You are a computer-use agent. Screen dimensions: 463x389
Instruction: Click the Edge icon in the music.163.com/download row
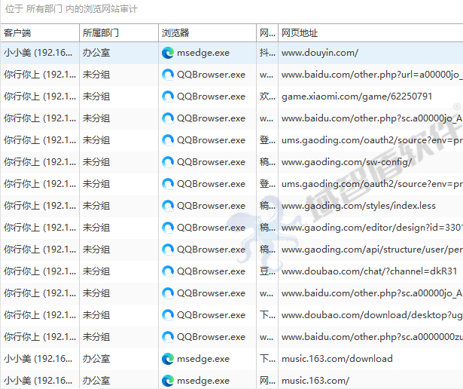coord(168,359)
